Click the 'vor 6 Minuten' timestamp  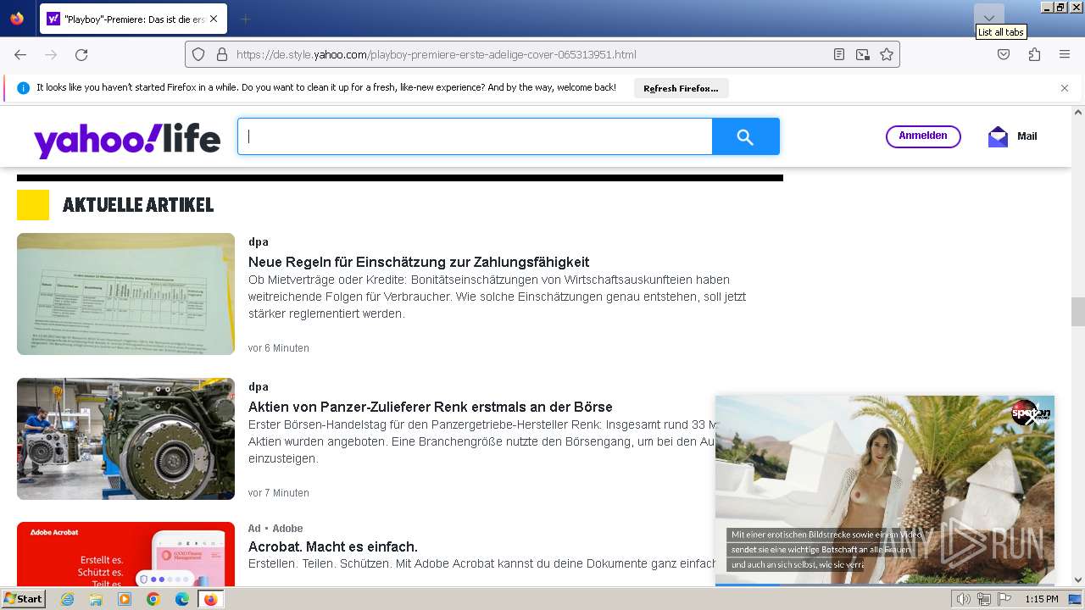pyautogui.click(x=279, y=348)
